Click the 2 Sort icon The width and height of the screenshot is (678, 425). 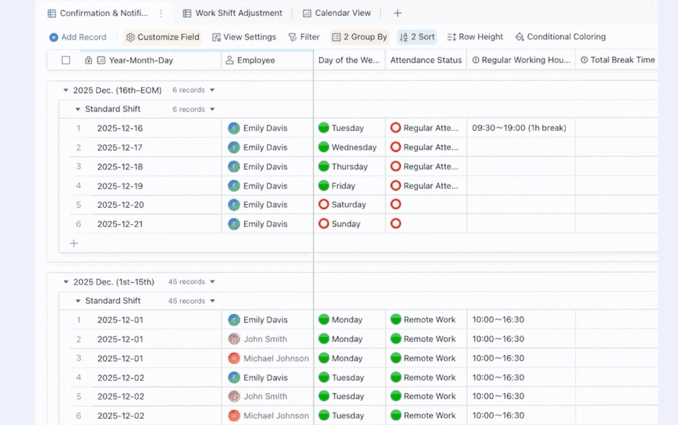point(404,37)
